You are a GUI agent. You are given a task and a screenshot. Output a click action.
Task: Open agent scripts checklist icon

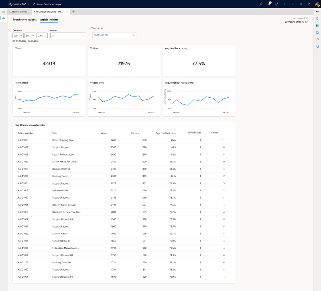tap(317, 26)
